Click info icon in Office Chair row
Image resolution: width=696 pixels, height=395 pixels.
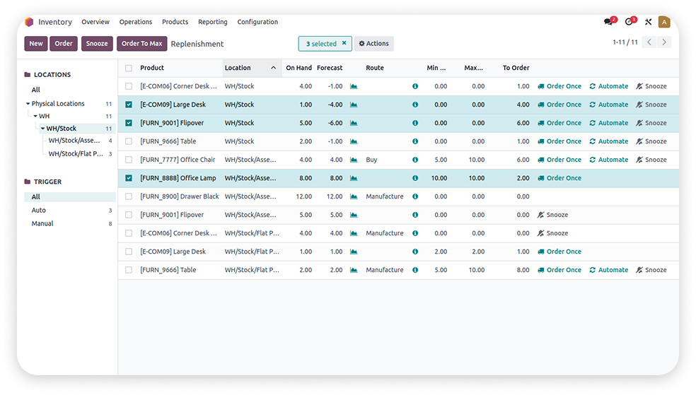[x=415, y=160]
